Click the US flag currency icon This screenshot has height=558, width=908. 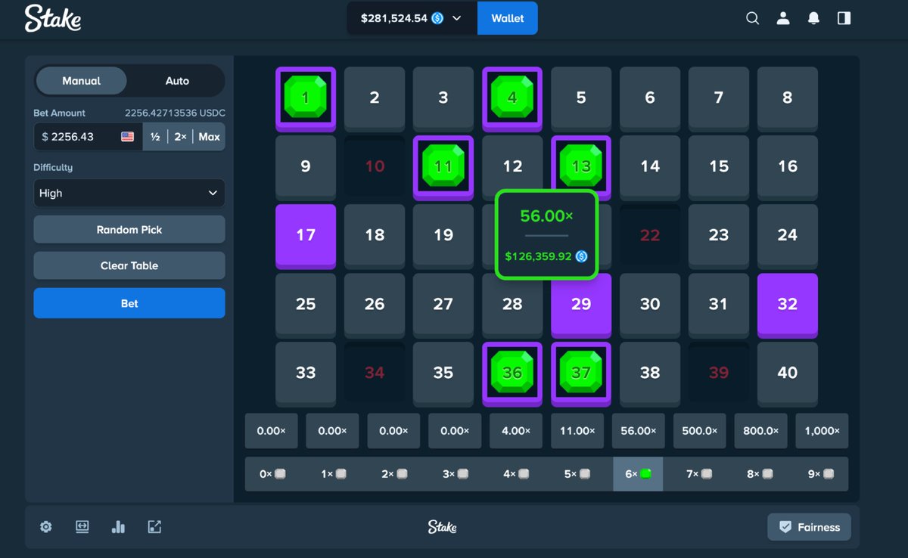127,137
